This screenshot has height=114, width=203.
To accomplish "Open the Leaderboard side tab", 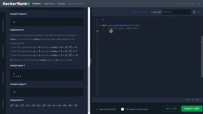I will click(x=3, y=51).
